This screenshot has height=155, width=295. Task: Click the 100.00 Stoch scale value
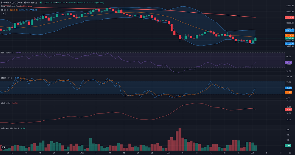click(x=289, y=77)
